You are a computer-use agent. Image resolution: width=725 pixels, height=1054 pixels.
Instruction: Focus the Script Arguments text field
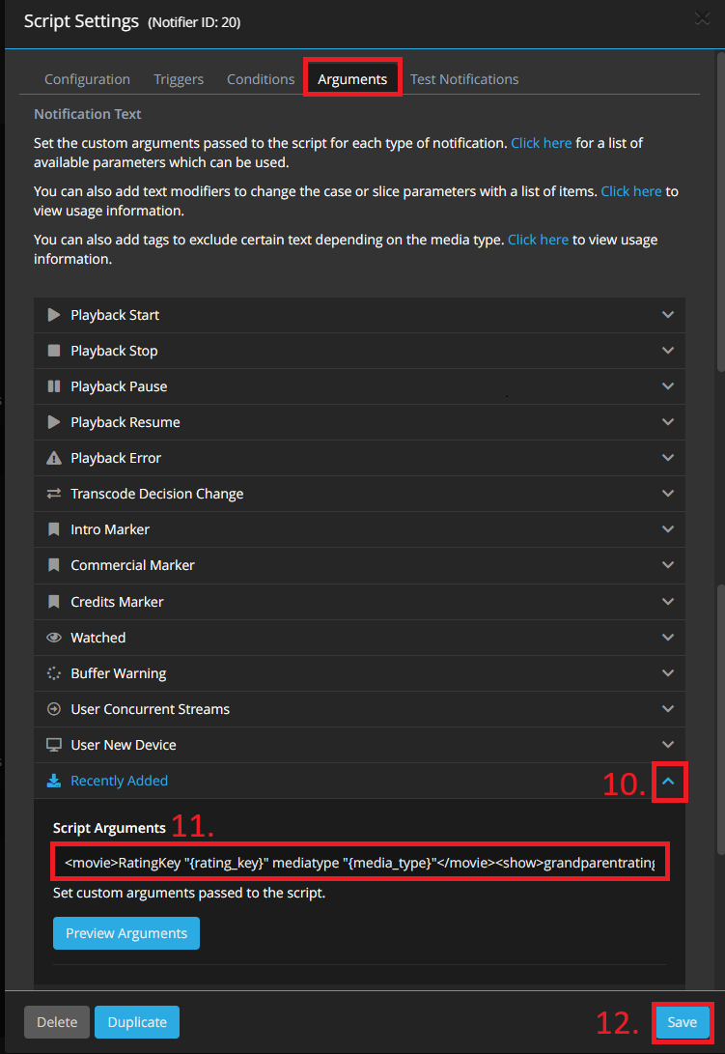359,862
